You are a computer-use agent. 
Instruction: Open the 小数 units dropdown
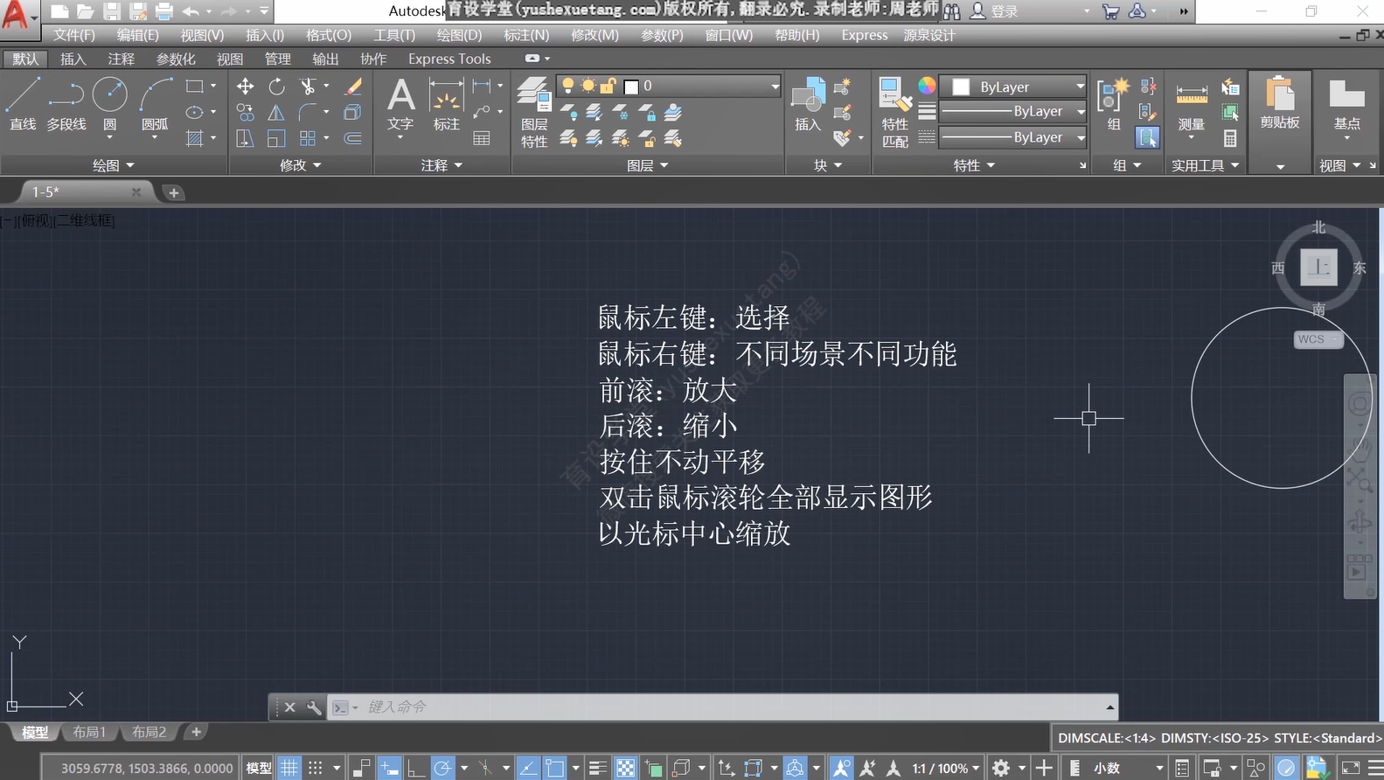[1128, 768]
